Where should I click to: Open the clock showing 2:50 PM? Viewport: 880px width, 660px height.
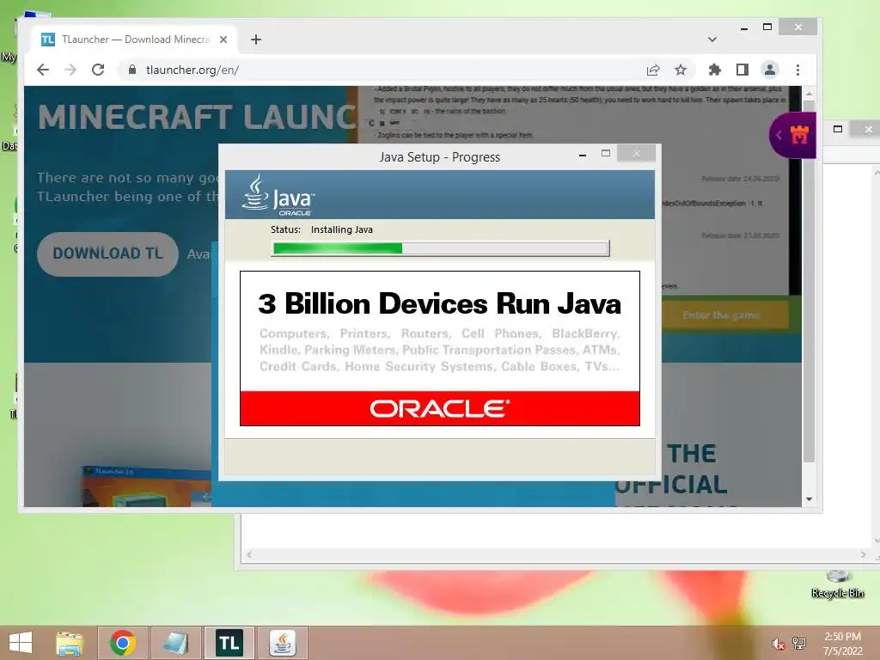coord(842,644)
